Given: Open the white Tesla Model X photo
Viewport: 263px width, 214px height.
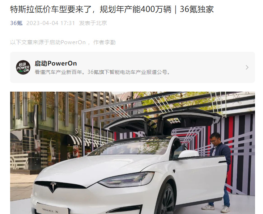Looking at the screenshot, I should pyautogui.click(x=132, y=153).
